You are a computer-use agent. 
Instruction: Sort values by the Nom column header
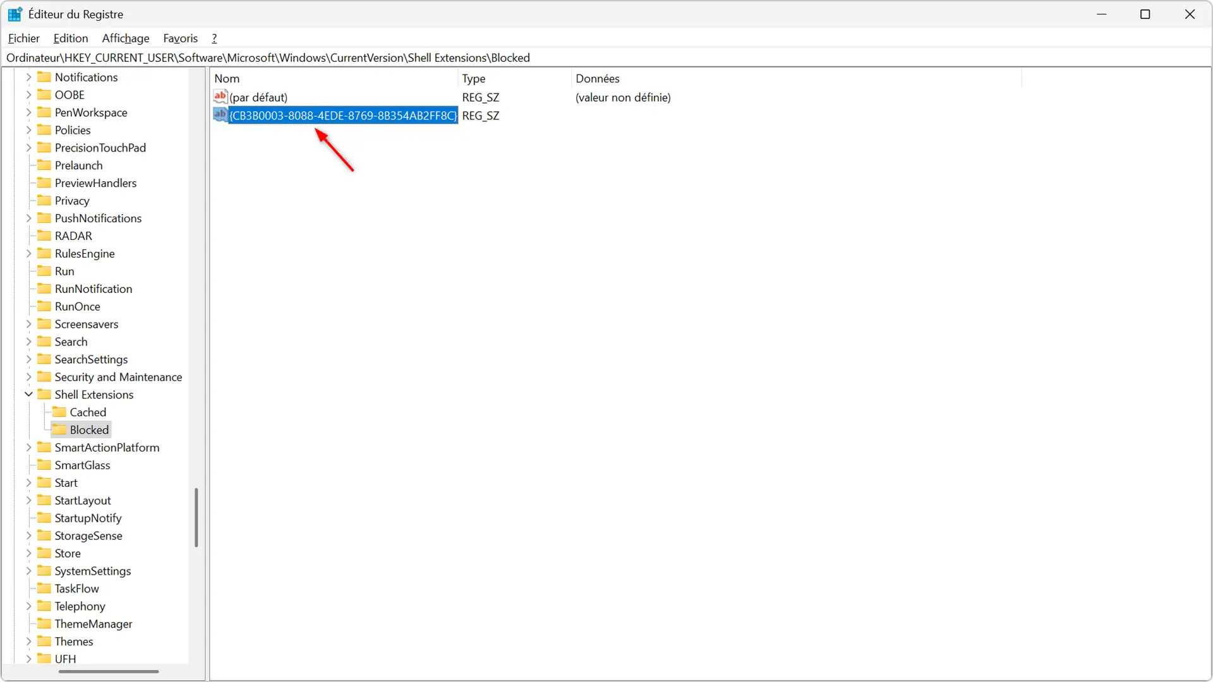334,78
